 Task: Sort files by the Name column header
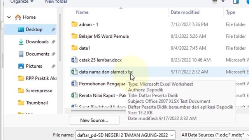point(82,12)
